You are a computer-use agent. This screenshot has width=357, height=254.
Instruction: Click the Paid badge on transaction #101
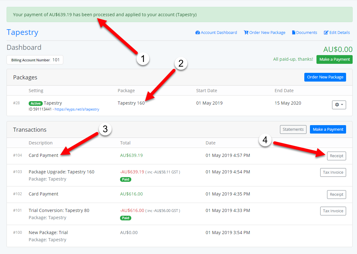click(125, 218)
